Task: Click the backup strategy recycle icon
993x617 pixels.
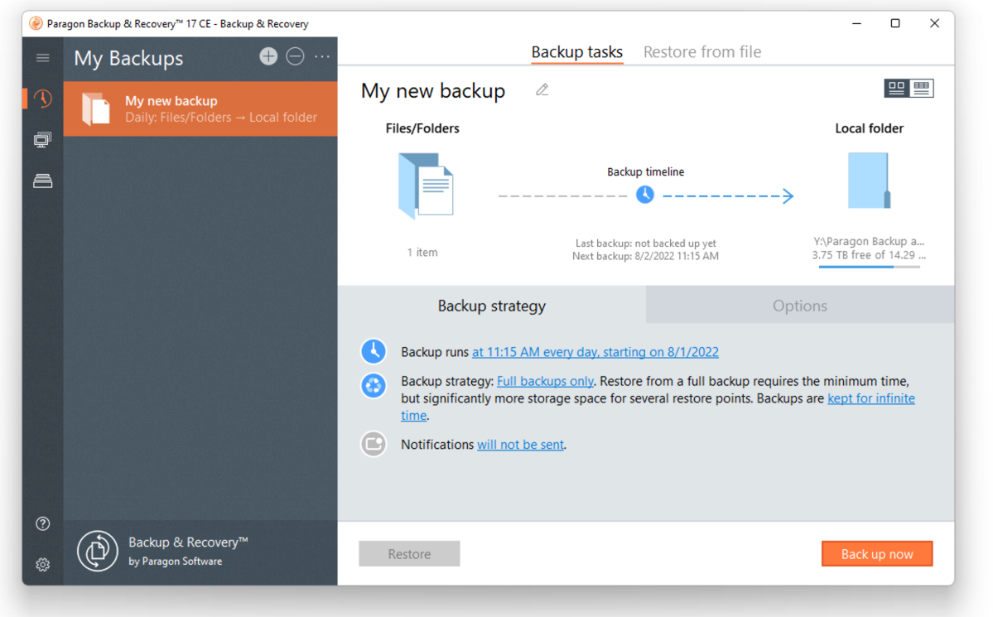Action: [374, 385]
